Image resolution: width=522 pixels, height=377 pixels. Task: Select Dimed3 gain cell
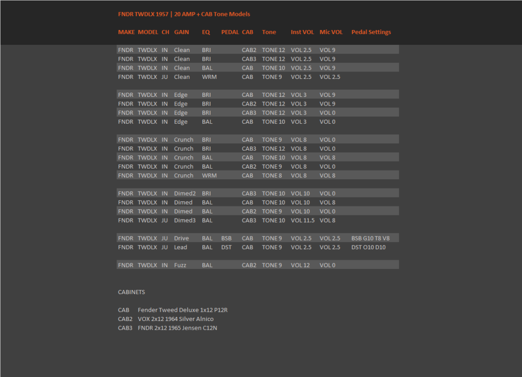tap(185, 220)
